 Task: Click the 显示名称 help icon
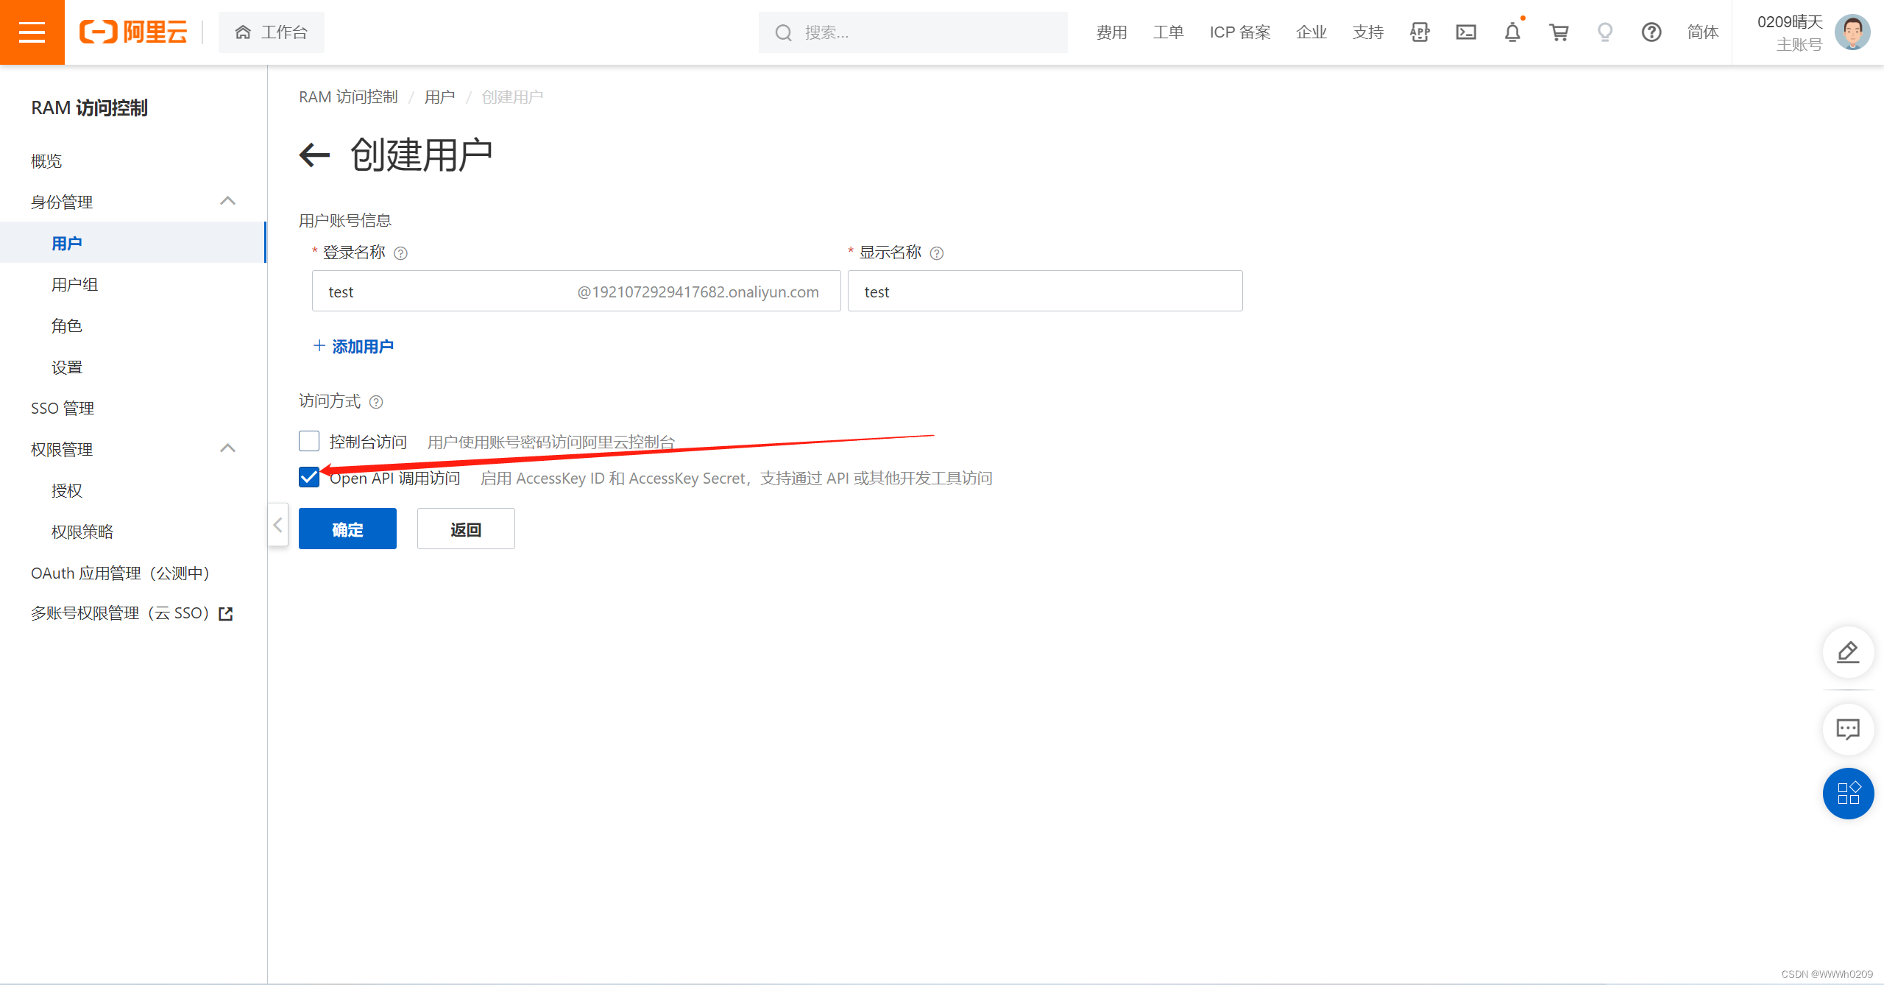tap(937, 253)
